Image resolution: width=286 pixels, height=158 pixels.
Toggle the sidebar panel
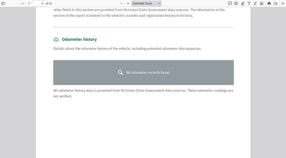[x=3, y=4]
